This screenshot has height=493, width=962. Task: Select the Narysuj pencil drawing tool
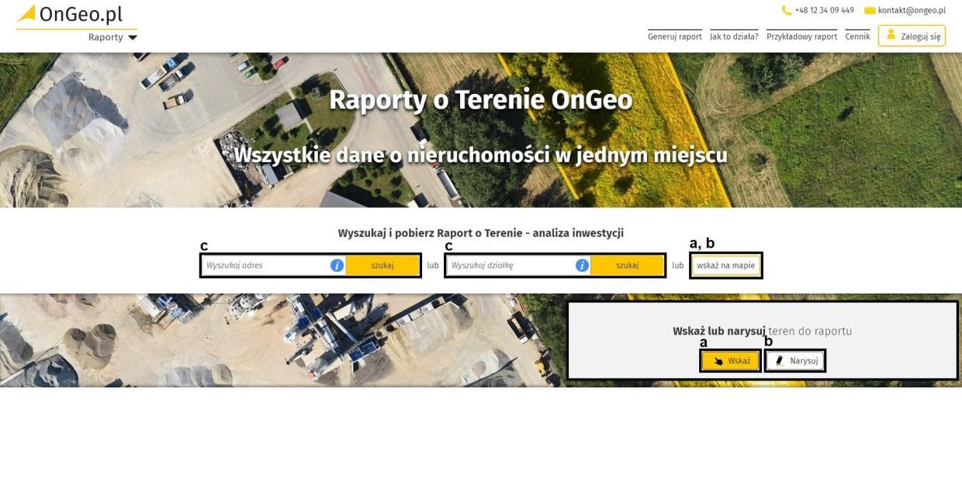point(795,361)
